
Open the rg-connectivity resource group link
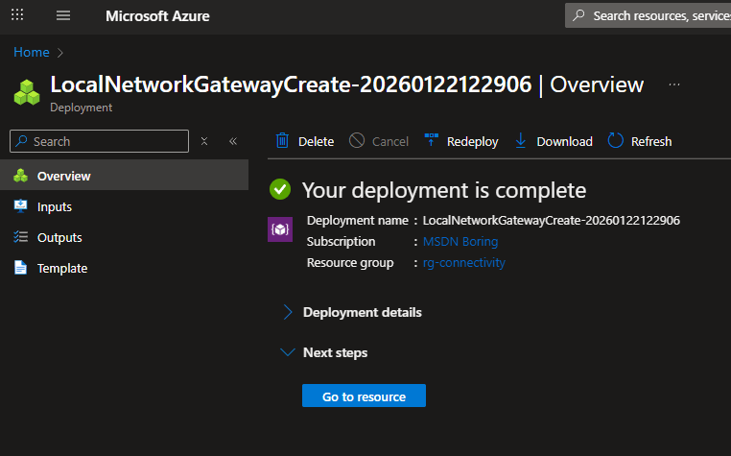click(x=464, y=263)
